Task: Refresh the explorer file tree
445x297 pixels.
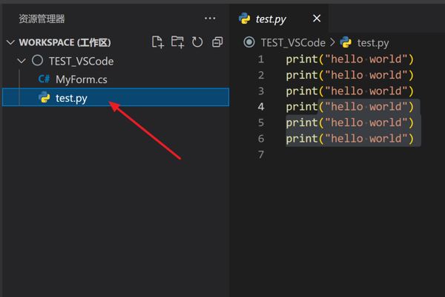Action: click(197, 42)
